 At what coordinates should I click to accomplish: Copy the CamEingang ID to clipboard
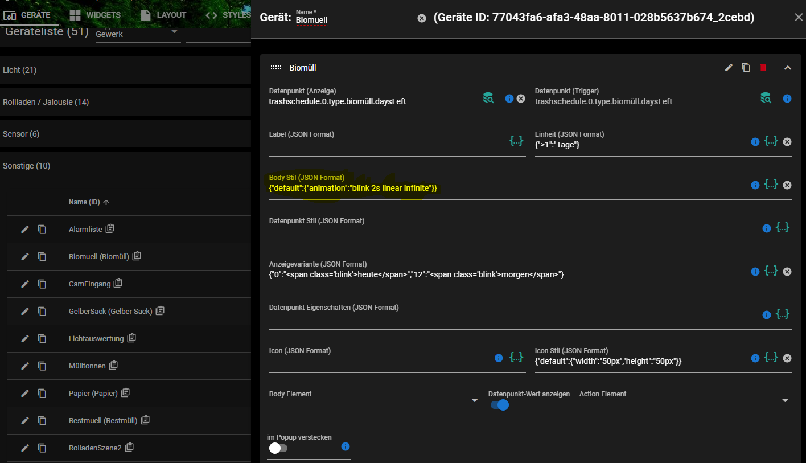click(118, 283)
